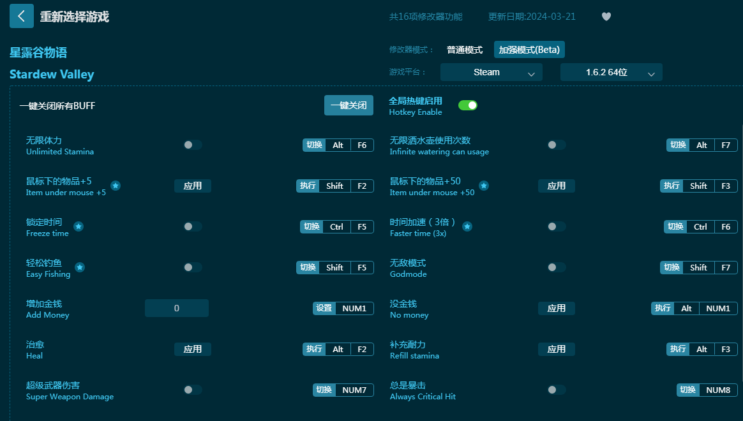Click the Stardew Valley game title
This screenshot has height=421, width=743.
pos(52,75)
